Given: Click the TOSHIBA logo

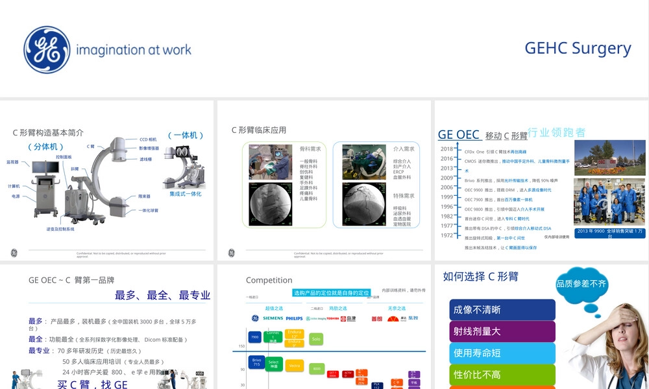Looking at the screenshot, I should (x=333, y=319).
